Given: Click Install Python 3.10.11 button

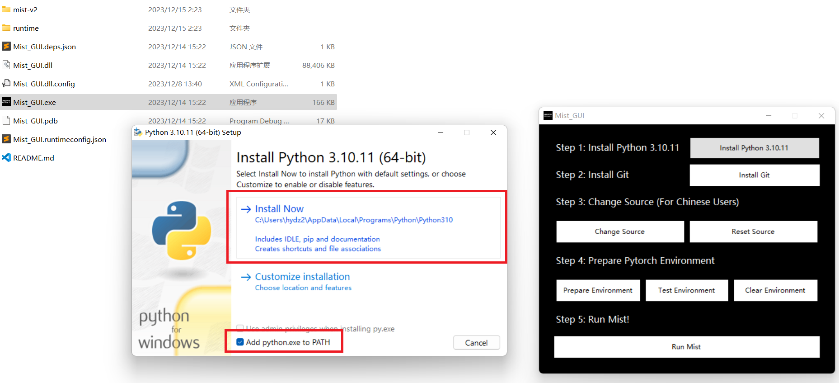Looking at the screenshot, I should (755, 148).
